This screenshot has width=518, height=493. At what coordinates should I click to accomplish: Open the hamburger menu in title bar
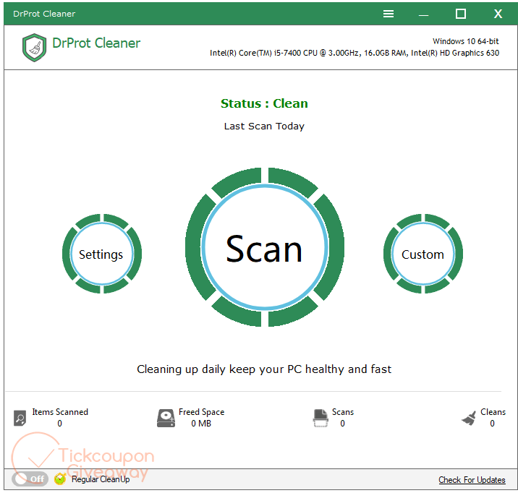(388, 14)
